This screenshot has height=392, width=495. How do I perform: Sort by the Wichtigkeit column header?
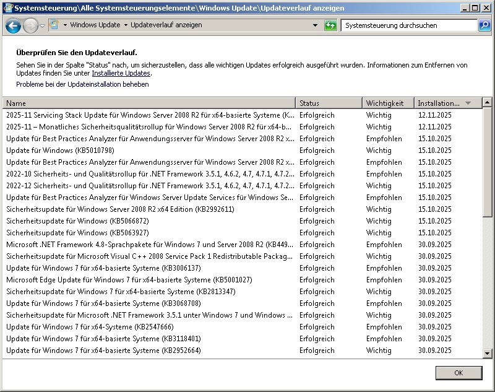pyautogui.click(x=387, y=103)
